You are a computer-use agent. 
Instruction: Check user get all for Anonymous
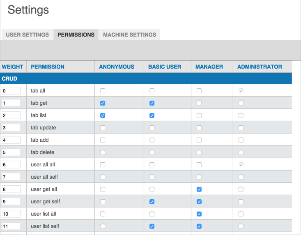click(103, 189)
